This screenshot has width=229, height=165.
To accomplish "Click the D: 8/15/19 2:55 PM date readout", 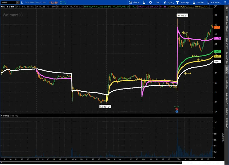I will (25, 7).
